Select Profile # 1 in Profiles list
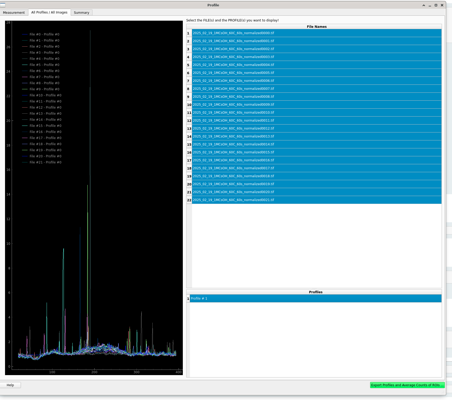Image resolution: width=452 pixels, height=400 pixels. (315, 299)
